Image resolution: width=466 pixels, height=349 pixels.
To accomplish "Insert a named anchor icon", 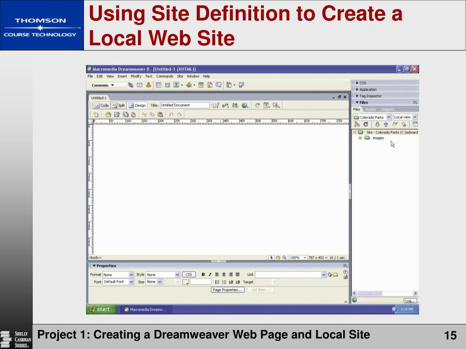I will pos(148,85).
